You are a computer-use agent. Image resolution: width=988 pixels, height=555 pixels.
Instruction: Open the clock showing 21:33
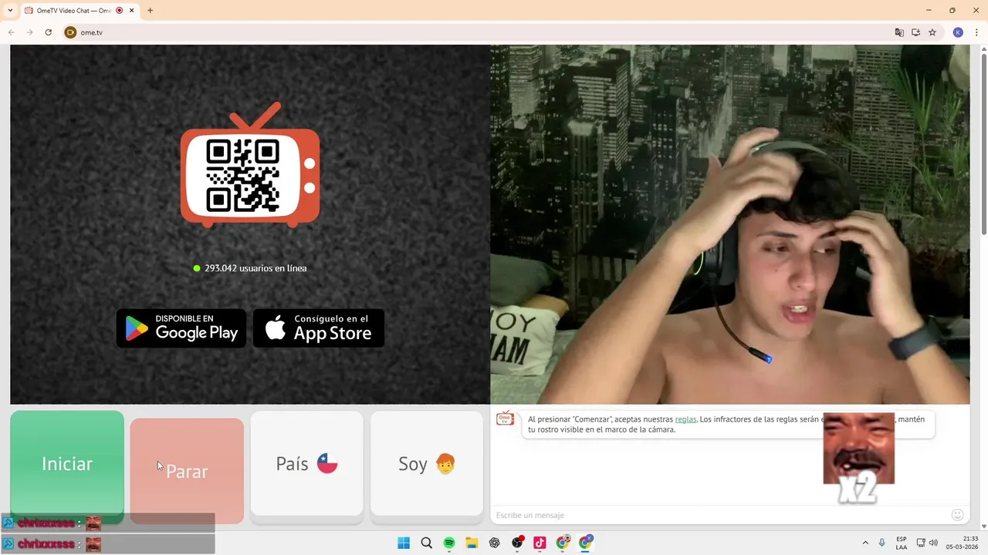[x=962, y=543]
